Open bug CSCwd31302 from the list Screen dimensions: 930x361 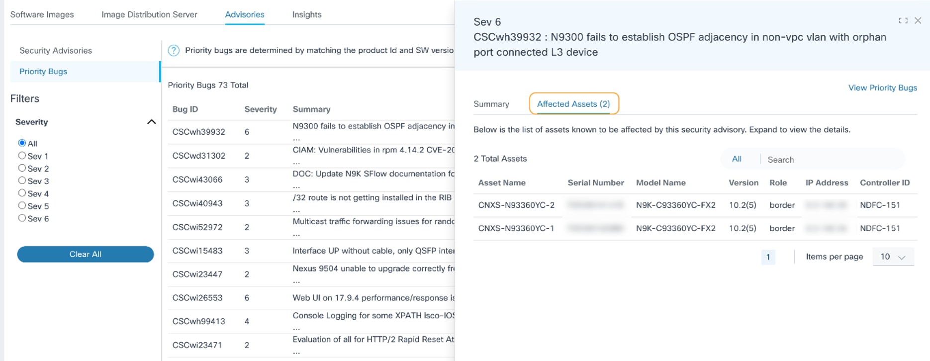point(199,156)
